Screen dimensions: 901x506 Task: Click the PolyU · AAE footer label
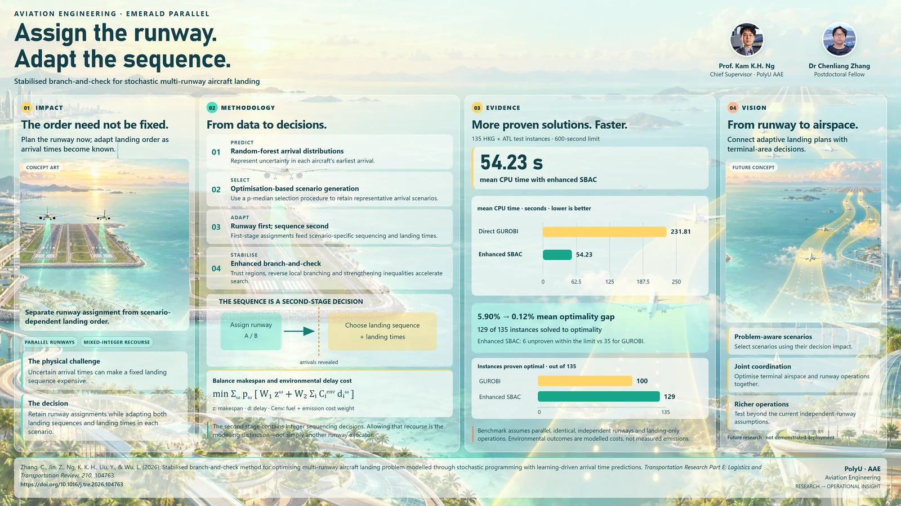(862, 469)
